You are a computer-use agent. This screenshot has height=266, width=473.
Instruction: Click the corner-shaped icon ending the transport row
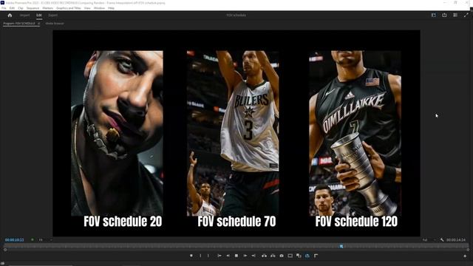click(x=316, y=256)
